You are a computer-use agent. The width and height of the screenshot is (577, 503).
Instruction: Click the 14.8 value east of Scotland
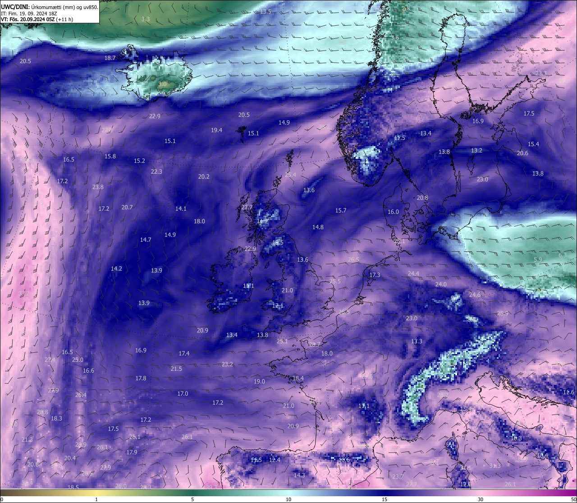[x=318, y=227]
